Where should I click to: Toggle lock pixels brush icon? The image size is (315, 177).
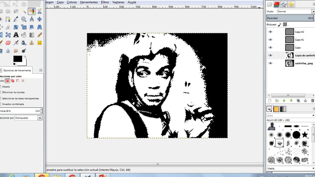[x=279, y=25]
